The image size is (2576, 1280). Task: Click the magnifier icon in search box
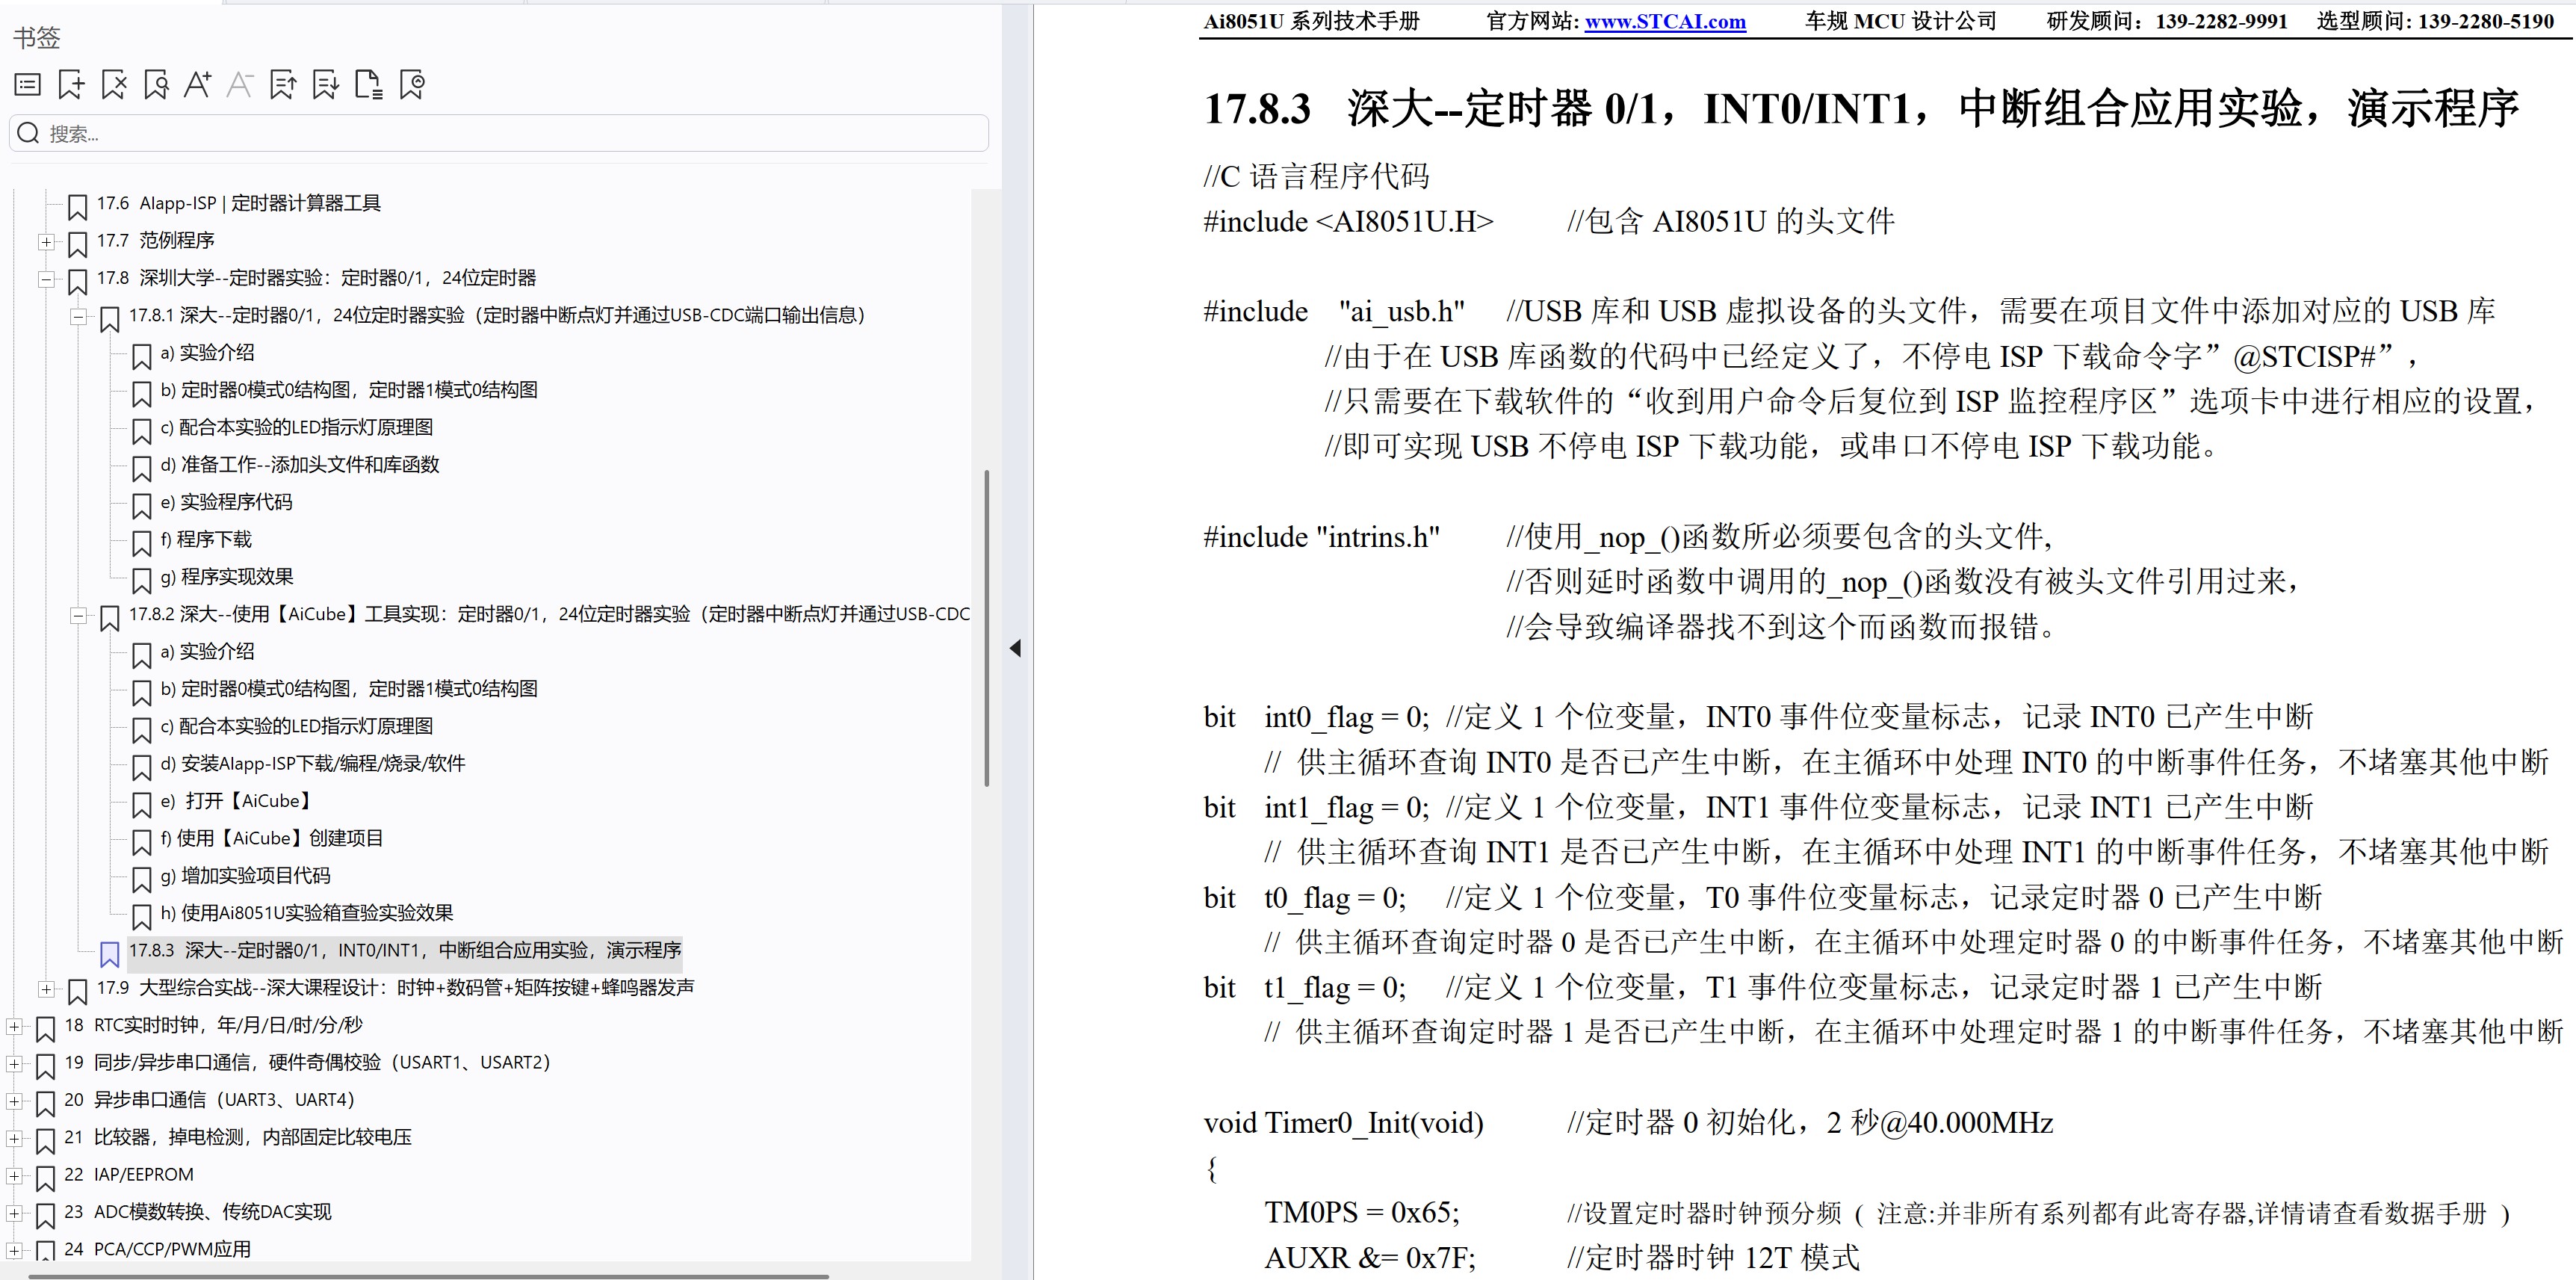pyautogui.click(x=29, y=133)
